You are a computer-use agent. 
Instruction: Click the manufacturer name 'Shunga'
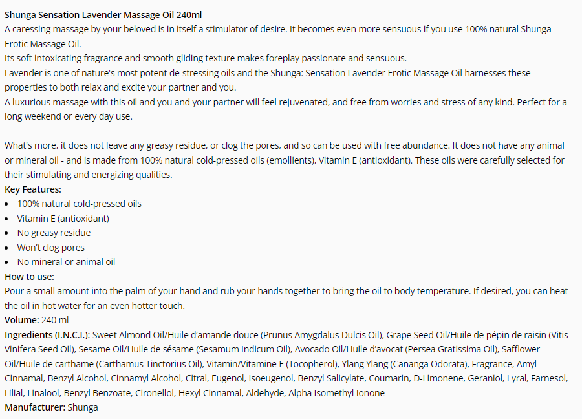[83, 407]
